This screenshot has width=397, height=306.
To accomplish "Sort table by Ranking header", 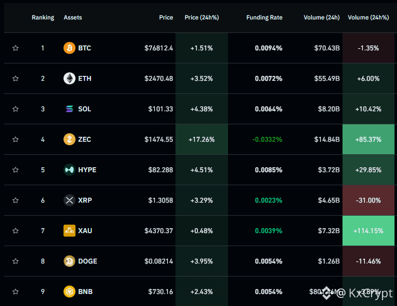I will pyautogui.click(x=43, y=17).
